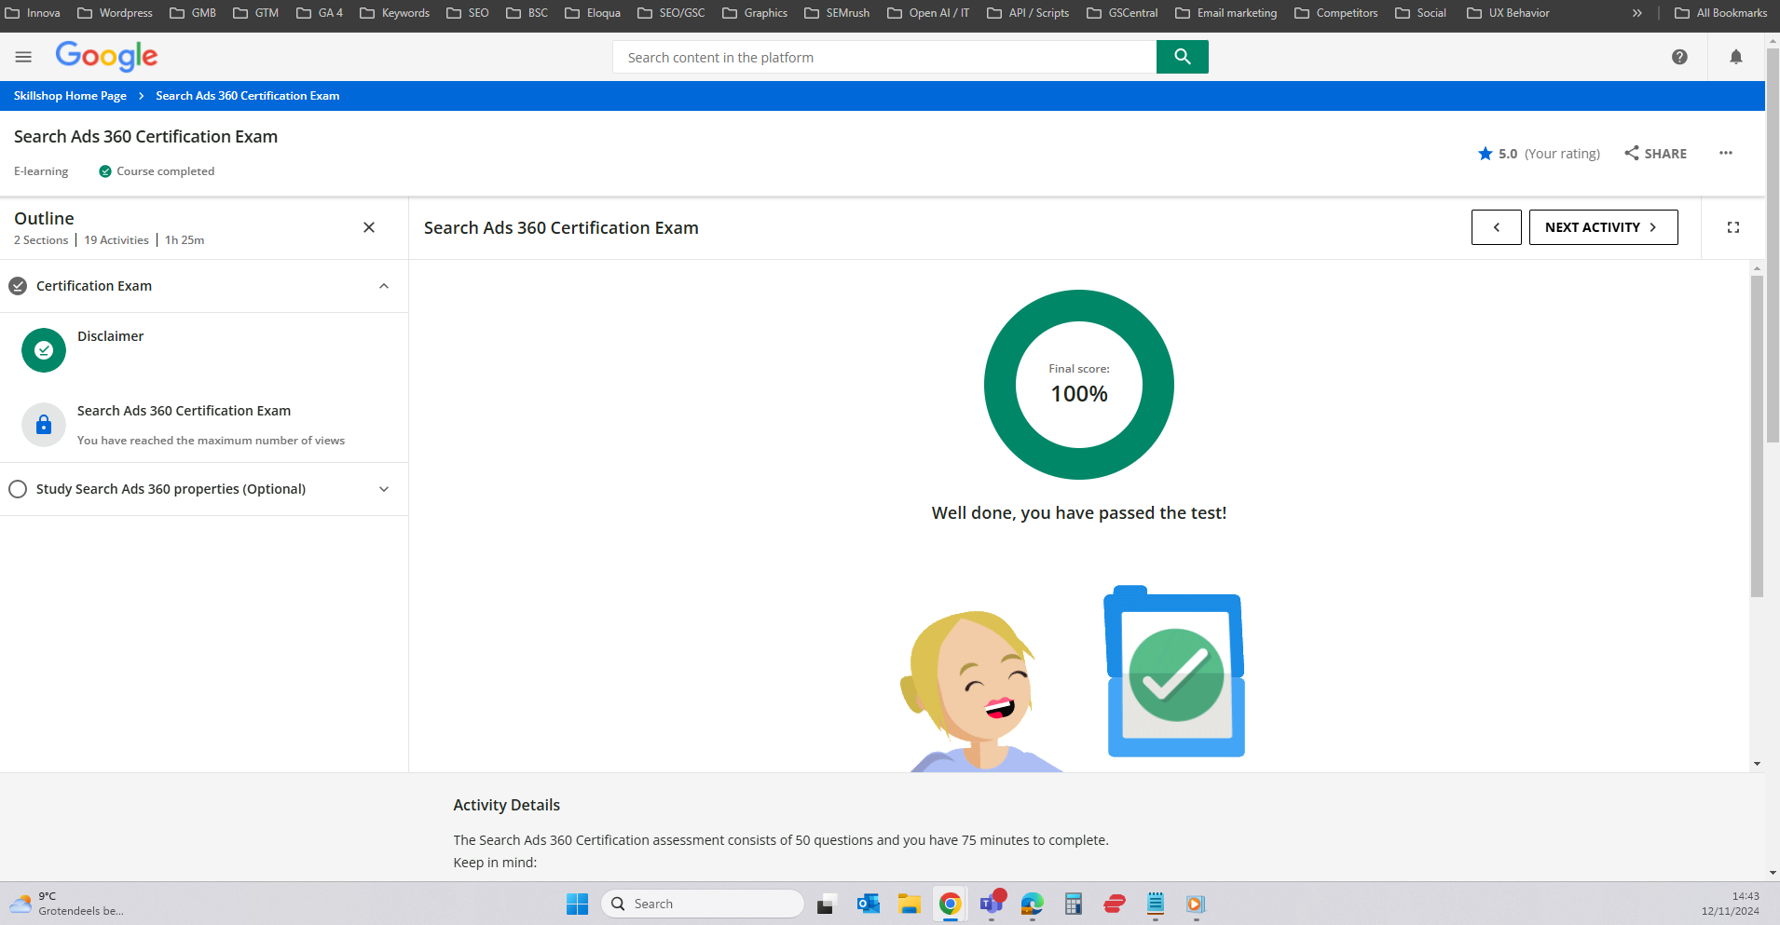Image resolution: width=1780 pixels, height=925 pixels.
Task: Open the more options ellipsis menu
Action: (1725, 154)
